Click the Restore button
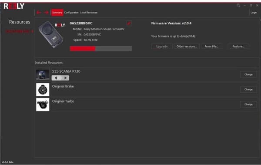This screenshot has height=165, width=261. (238, 47)
